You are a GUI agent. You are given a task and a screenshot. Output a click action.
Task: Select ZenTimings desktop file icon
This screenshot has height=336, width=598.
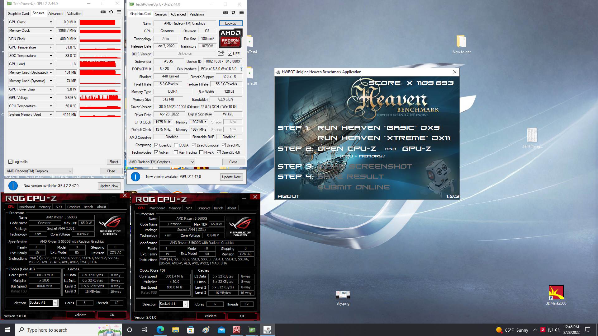pyautogui.click(x=532, y=138)
